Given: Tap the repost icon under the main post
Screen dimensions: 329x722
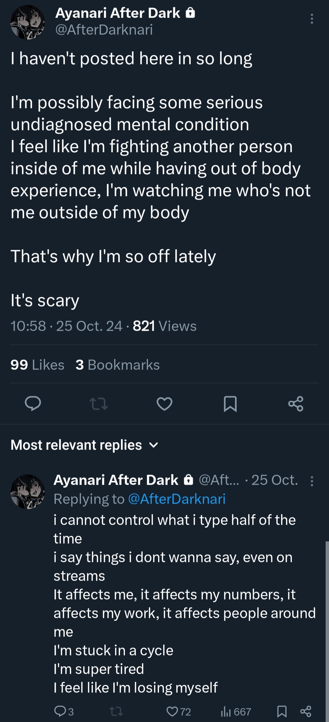Looking at the screenshot, I should [99, 404].
